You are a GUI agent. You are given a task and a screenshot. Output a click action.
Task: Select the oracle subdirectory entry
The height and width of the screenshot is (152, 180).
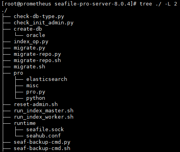(x=36, y=35)
